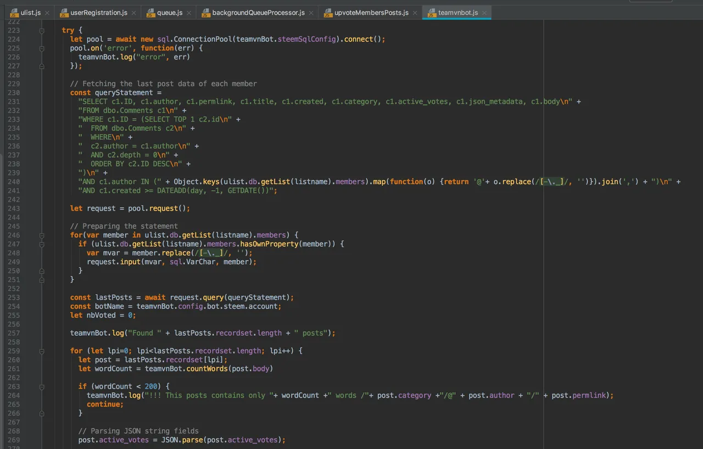Click 'hasOwnProperty' on line 247
Screen dimensions: 703x449
(x=269, y=243)
